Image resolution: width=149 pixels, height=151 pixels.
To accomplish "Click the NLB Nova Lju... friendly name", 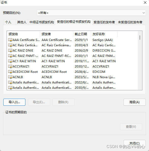I will (x=104, y=77).
